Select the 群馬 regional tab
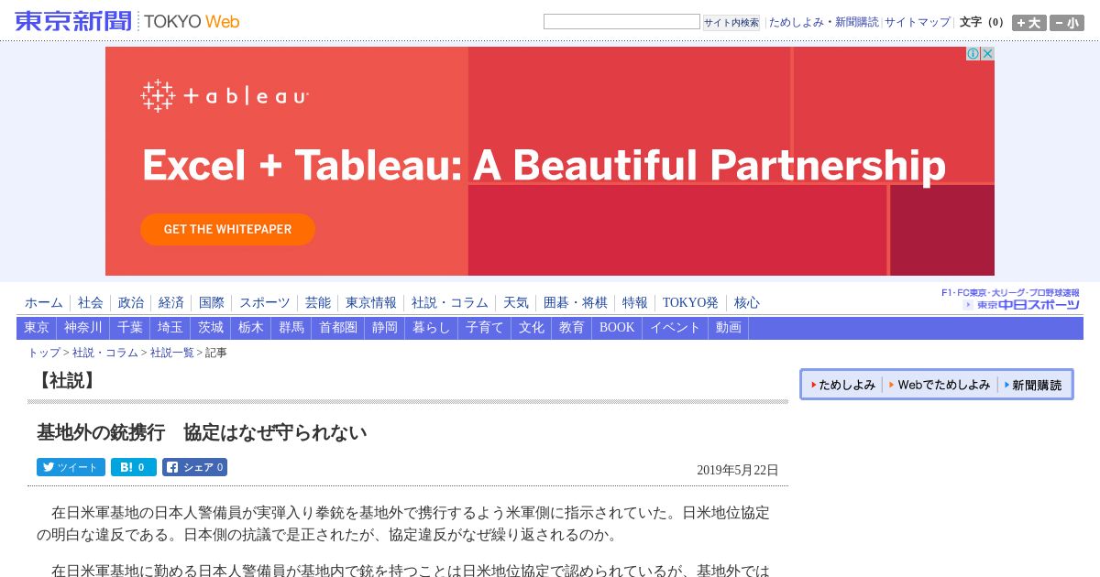The image size is (1100, 577). click(x=291, y=328)
